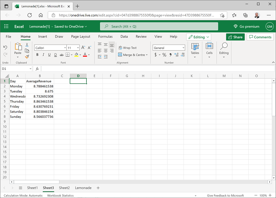276x198 pixels.
Task: Open the Formulas ribbon tab
Action: 105,37
